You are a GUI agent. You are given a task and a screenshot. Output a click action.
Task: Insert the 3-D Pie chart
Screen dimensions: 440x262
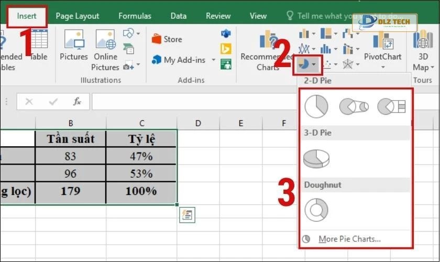coord(316,158)
